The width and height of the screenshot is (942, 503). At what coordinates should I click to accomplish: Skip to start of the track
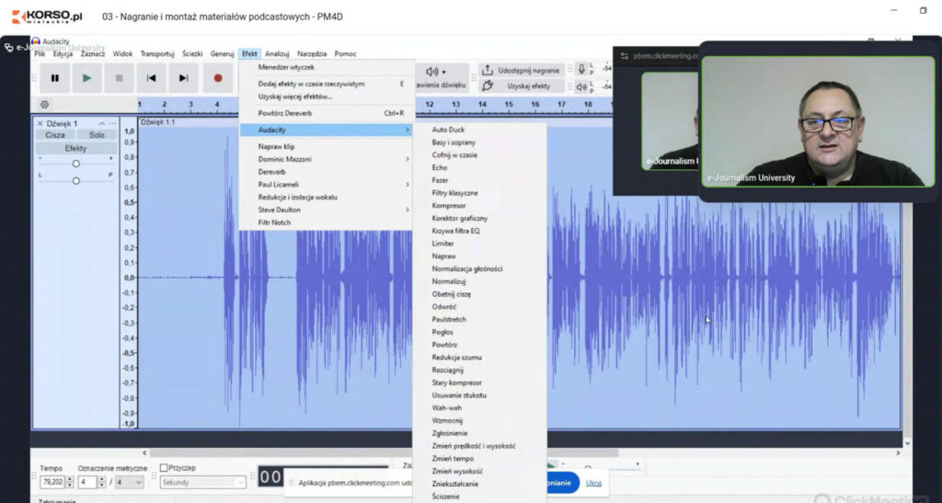click(152, 78)
